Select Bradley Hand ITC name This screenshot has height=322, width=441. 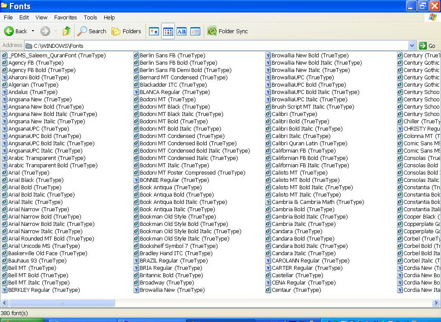(176, 253)
